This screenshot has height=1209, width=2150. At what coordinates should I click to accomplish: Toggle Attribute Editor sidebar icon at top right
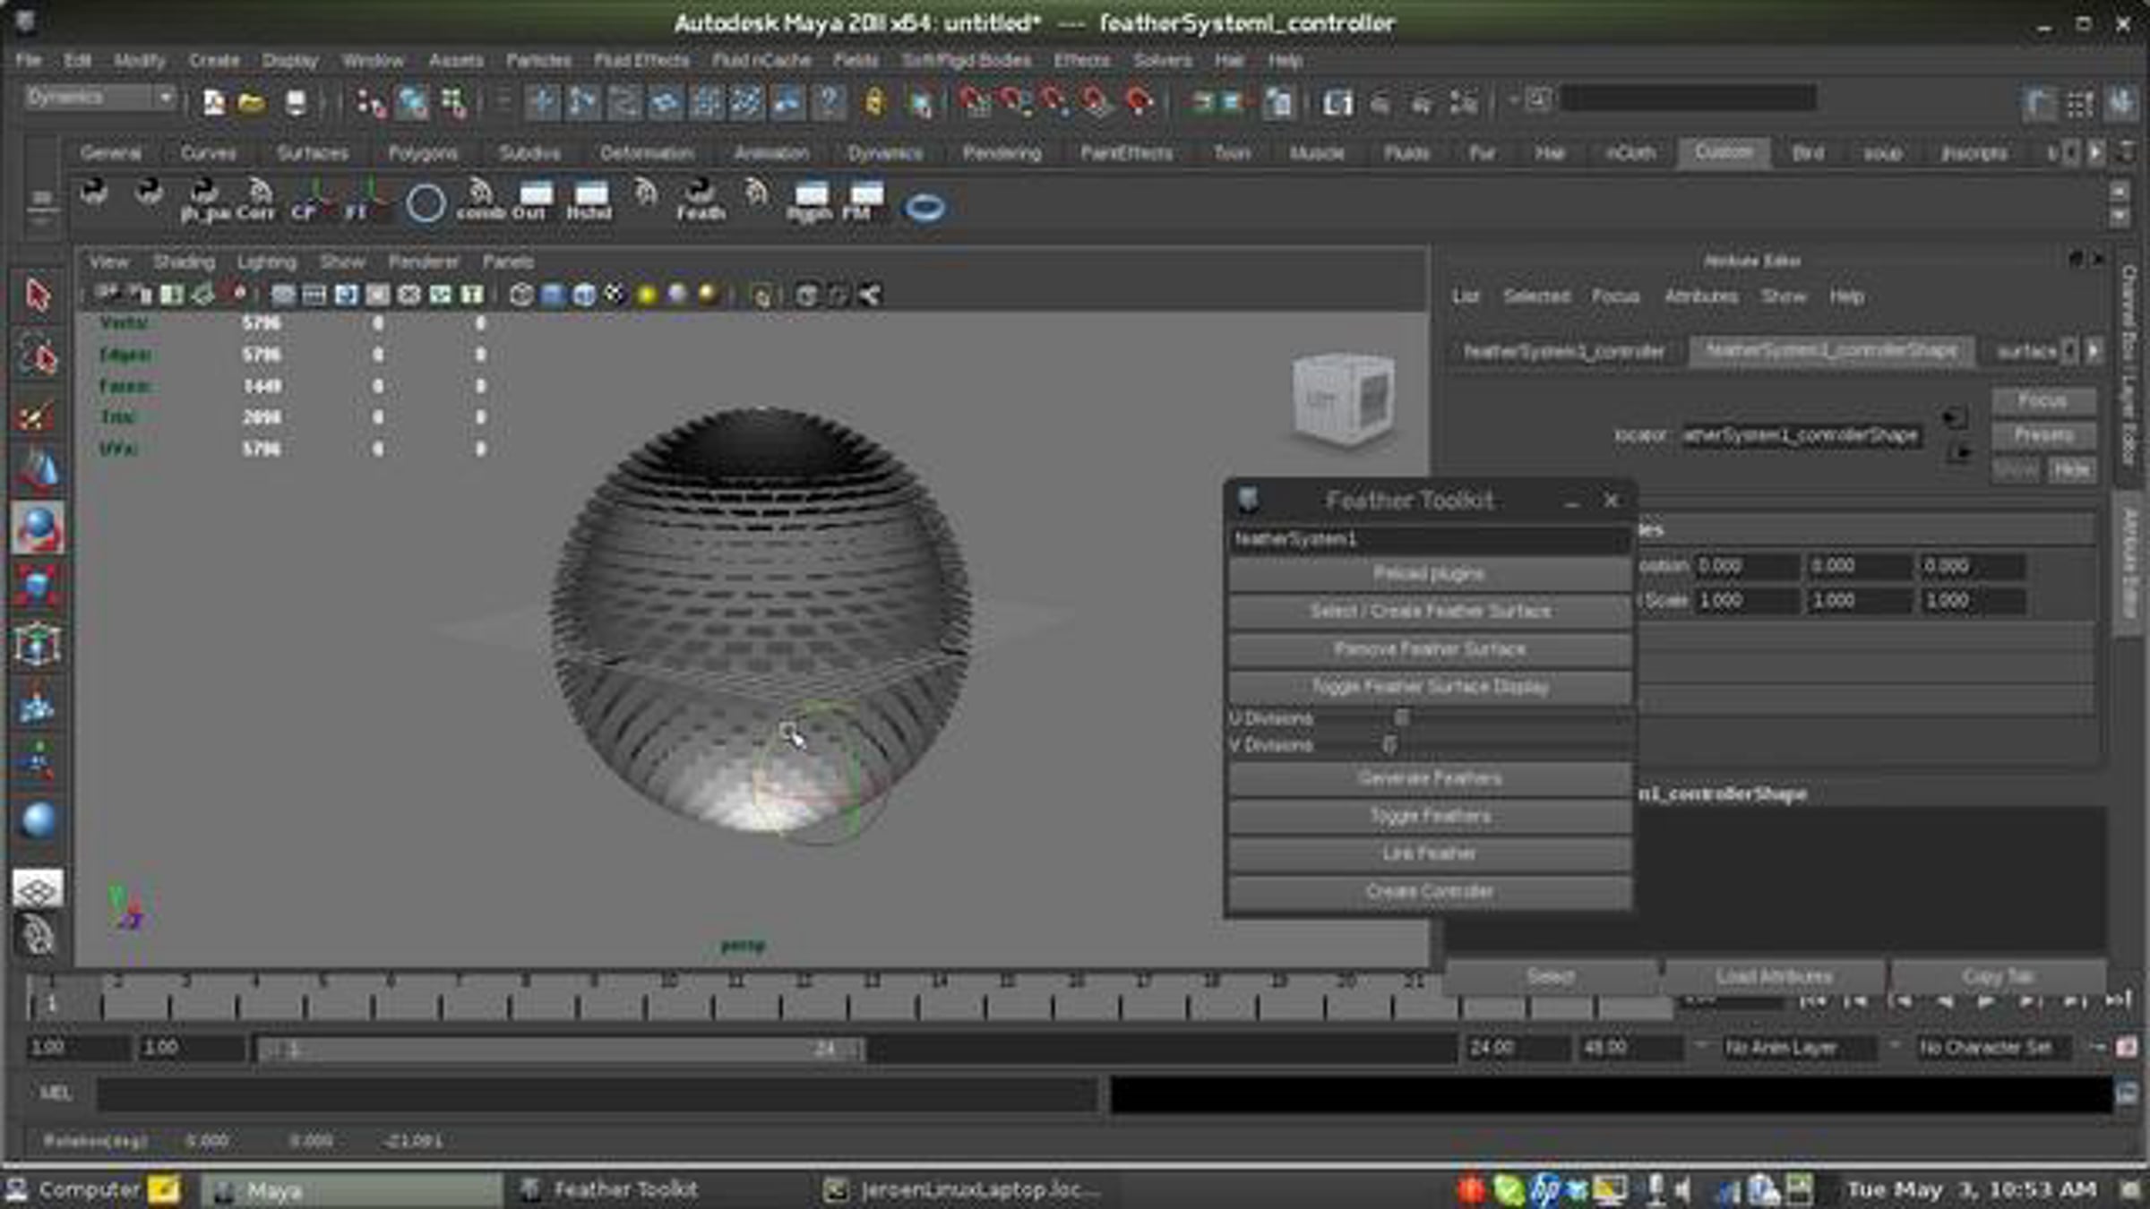point(2040,104)
